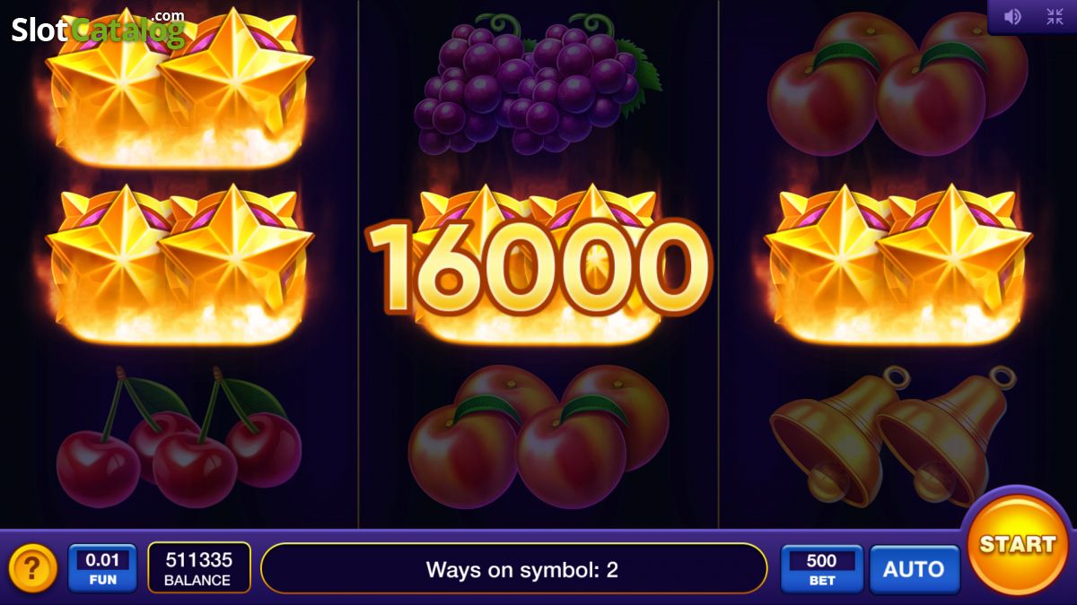The image size is (1077, 605).
Task: Click the 16000 win amount
Action: pyautogui.click(x=538, y=266)
